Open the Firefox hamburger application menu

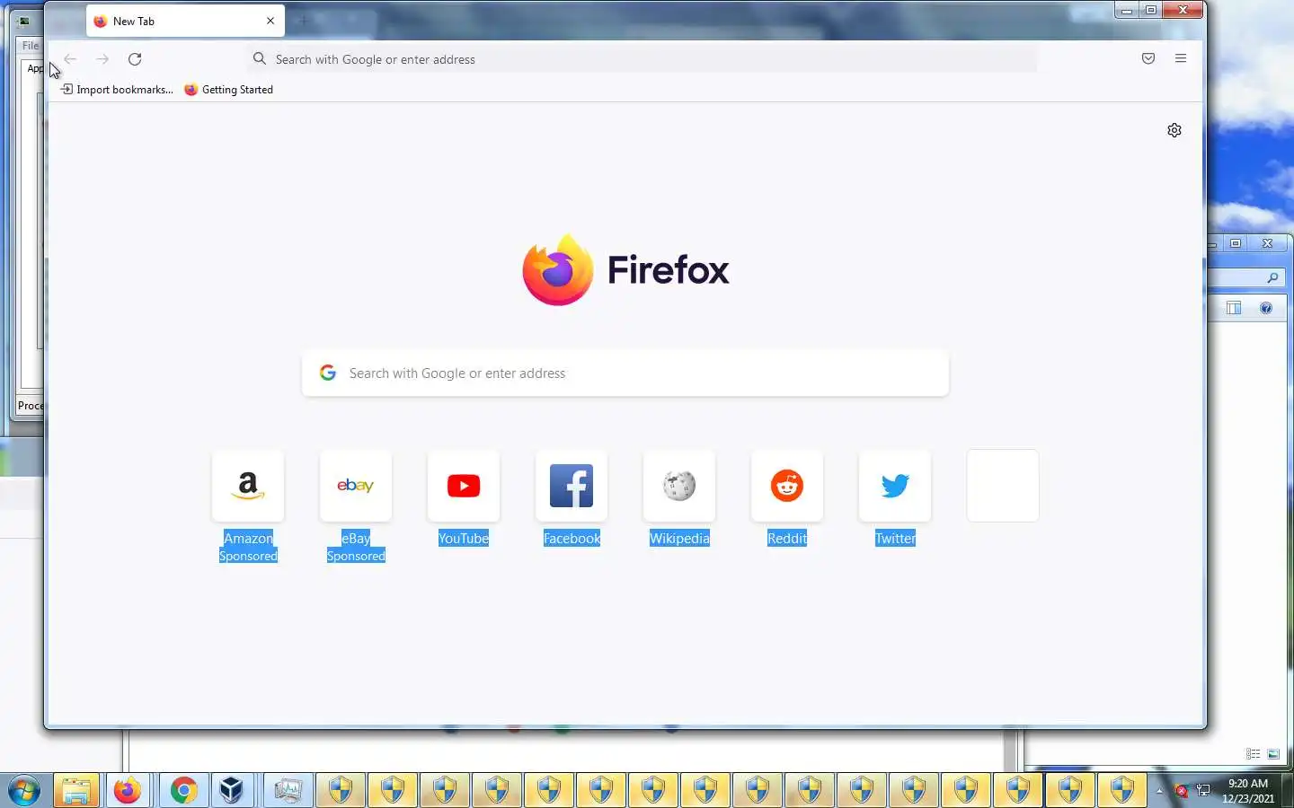pyautogui.click(x=1181, y=58)
